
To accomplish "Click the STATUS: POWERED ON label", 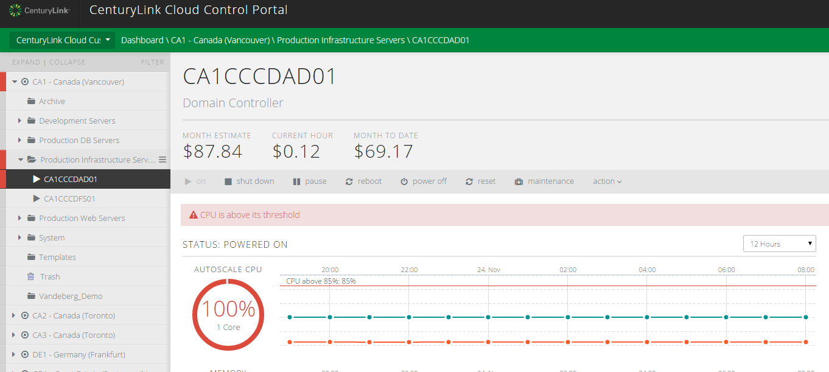I will click(235, 245).
